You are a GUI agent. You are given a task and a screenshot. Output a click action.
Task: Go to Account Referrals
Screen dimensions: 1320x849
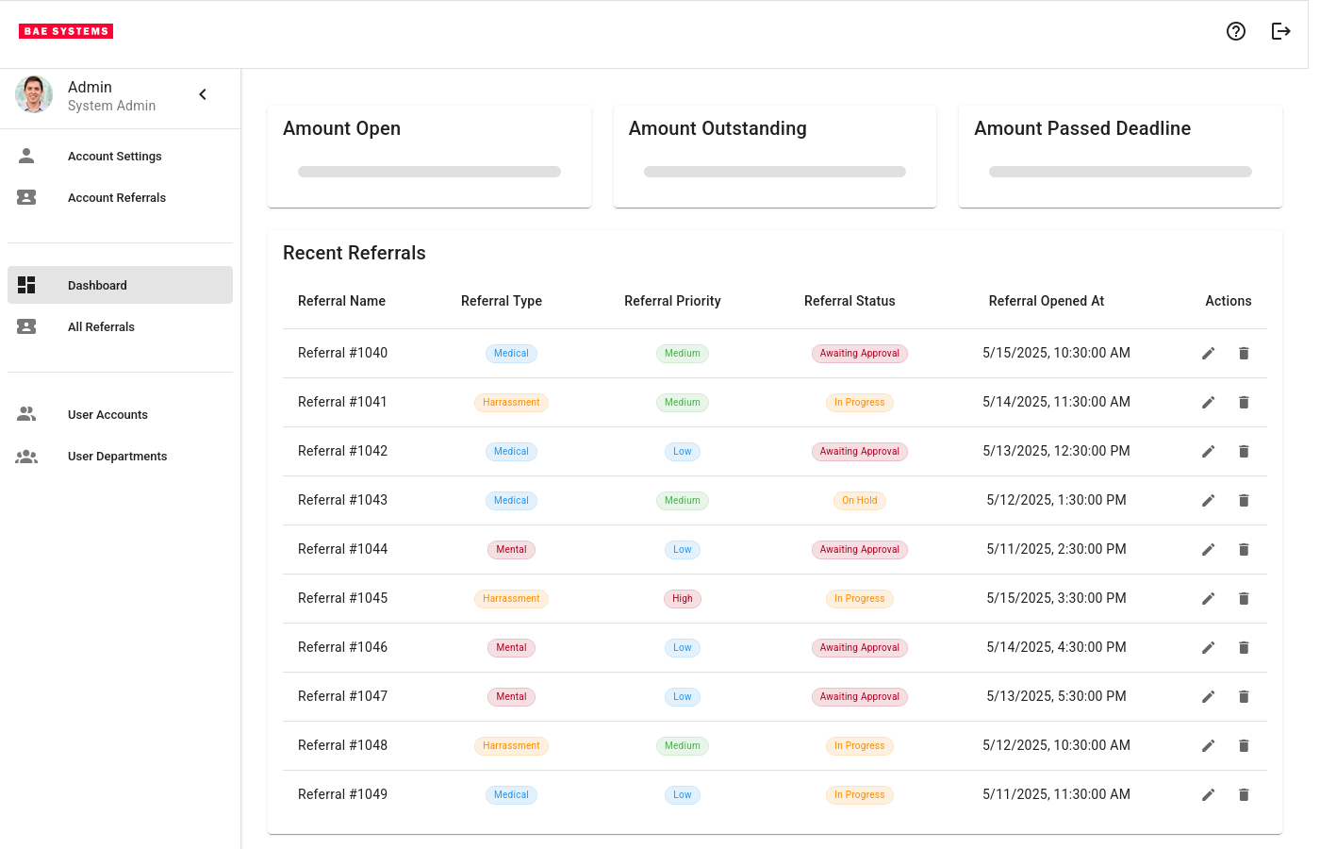click(121, 198)
